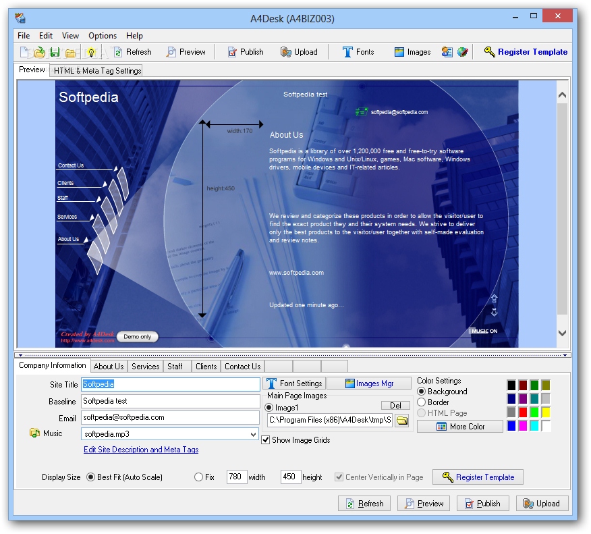The height and width of the screenshot is (534, 591).
Task: Click the folder browse icon next to Image1 path
Action: pos(402,420)
